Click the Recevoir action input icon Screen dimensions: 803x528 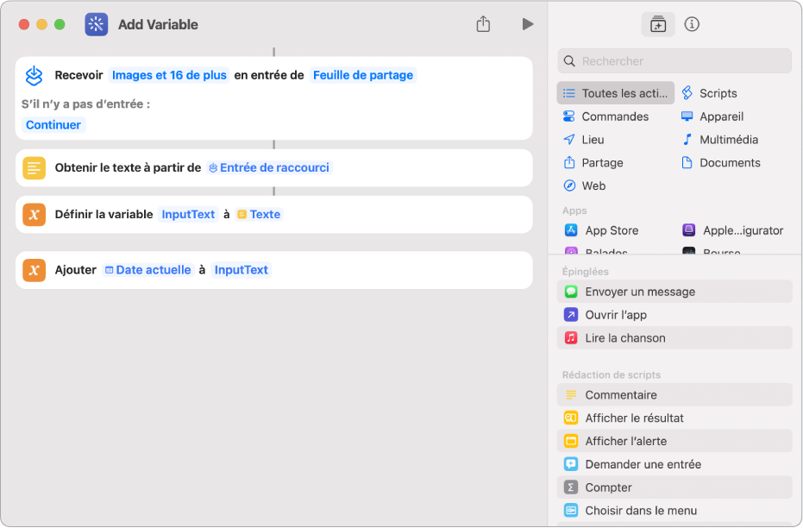tap(34, 76)
